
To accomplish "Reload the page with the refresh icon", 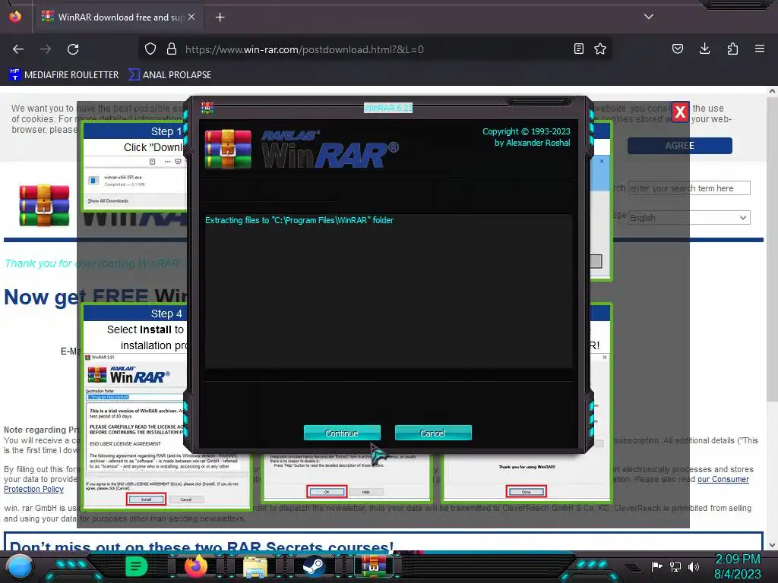I will click(73, 49).
